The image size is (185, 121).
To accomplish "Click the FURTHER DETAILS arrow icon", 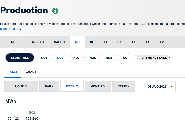I will tap(170, 57).
